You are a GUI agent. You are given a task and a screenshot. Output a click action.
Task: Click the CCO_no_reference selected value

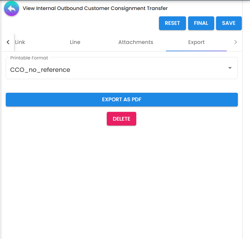(x=40, y=70)
